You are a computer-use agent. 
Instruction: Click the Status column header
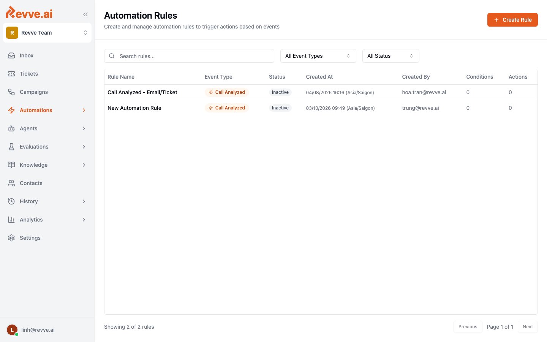pyautogui.click(x=277, y=77)
